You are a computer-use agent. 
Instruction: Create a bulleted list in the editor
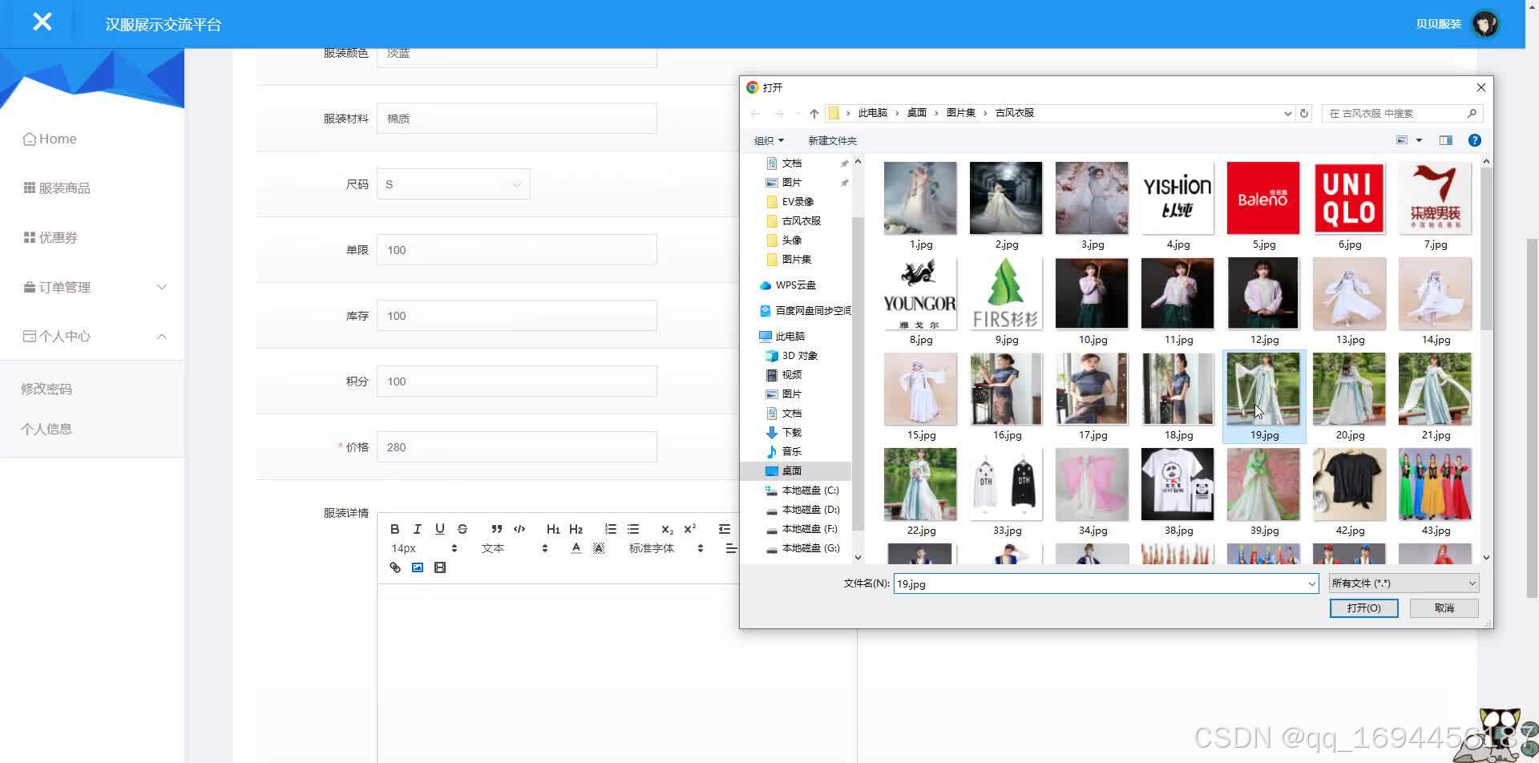pyautogui.click(x=633, y=529)
